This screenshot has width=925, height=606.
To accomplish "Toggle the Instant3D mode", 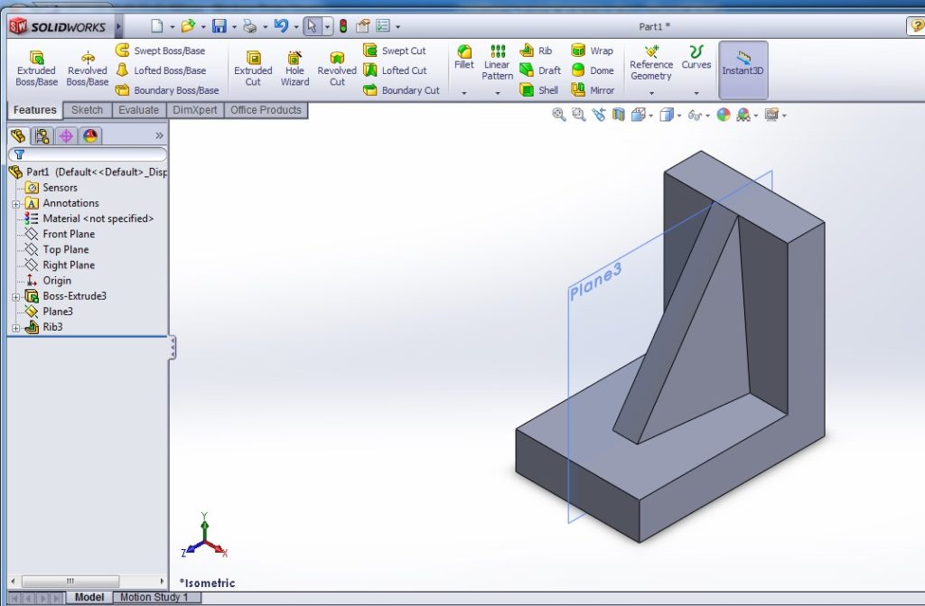I will tap(743, 68).
